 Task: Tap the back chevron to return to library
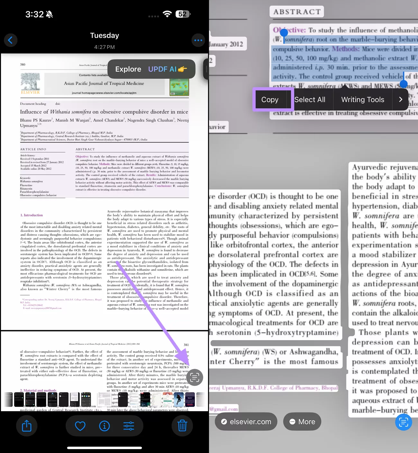(11, 40)
